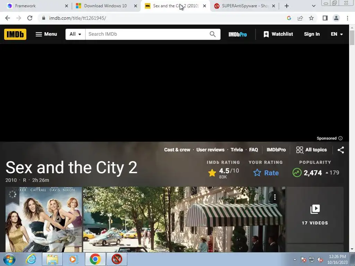
Task: Switch to Download Windows 10 tab
Action: [x=105, y=6]
